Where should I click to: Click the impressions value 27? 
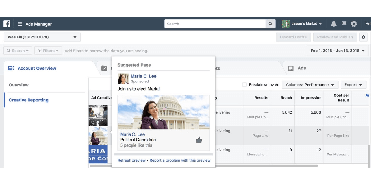319,131
